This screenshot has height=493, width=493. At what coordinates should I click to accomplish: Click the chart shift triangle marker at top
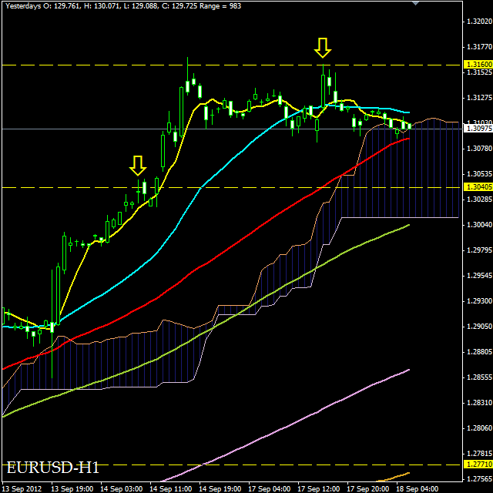(416, 3)
